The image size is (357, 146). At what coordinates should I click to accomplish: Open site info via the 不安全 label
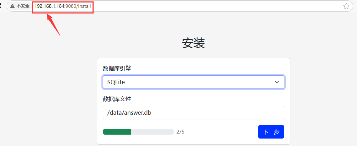[x=23, y=6]
